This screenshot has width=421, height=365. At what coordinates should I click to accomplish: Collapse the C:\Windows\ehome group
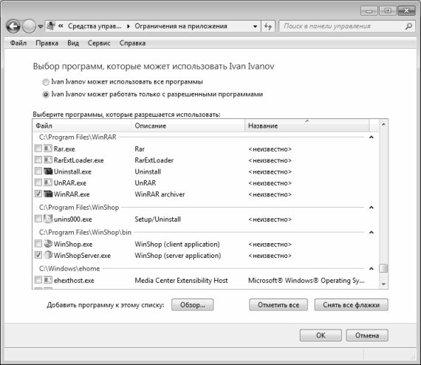point(372,269)
